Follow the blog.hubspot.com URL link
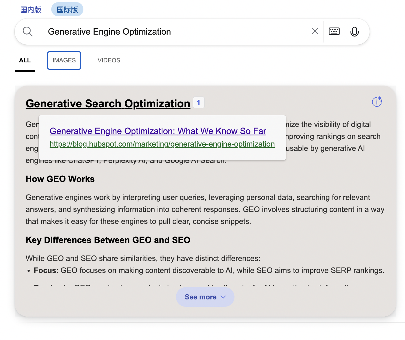Screen dimensions: 405x340 [162, 144]
